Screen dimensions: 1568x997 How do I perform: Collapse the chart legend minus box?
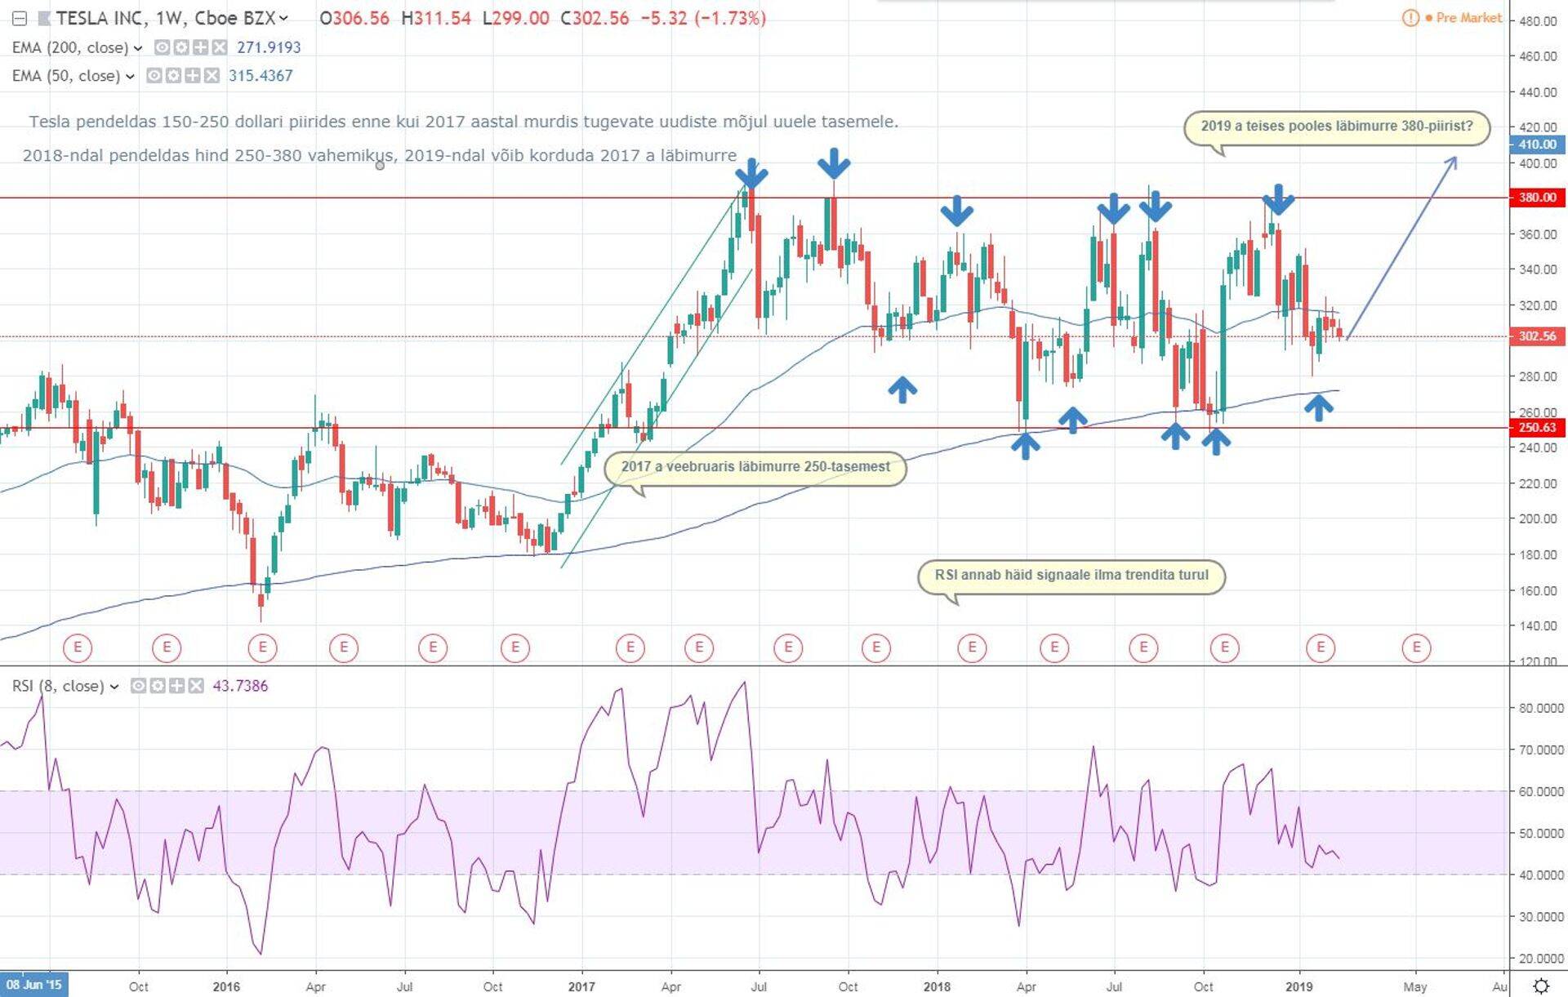coord(20,18)
